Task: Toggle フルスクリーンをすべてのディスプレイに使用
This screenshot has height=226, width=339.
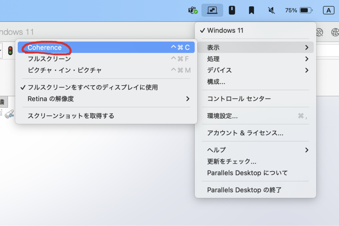Action: click(x=106, y=87)
